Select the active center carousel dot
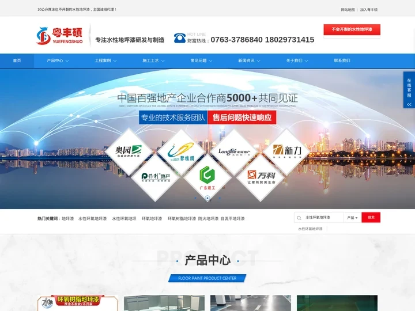This screenshot has width=415, height=311. [x=207, y=198]
